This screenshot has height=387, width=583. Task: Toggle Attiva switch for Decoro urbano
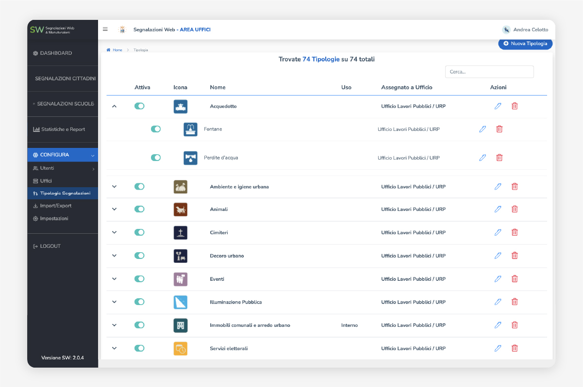coord(139,256)
